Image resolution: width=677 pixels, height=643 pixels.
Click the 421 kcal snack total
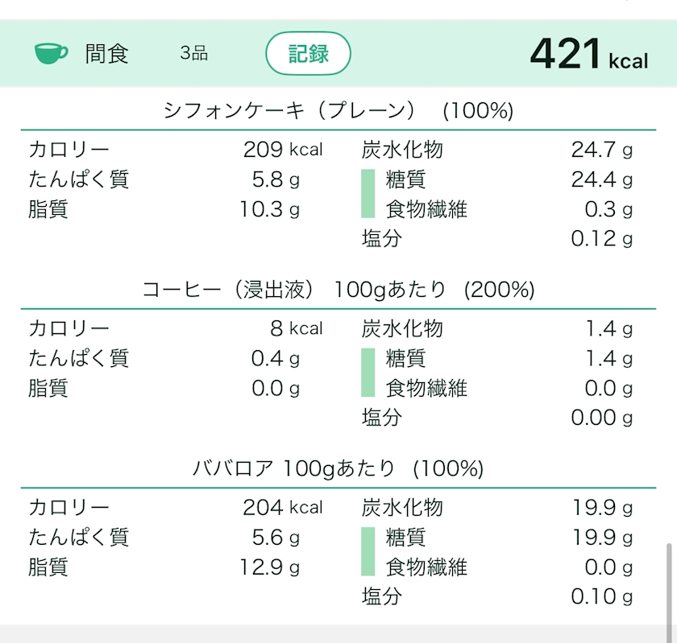click(x=588, y=55)
